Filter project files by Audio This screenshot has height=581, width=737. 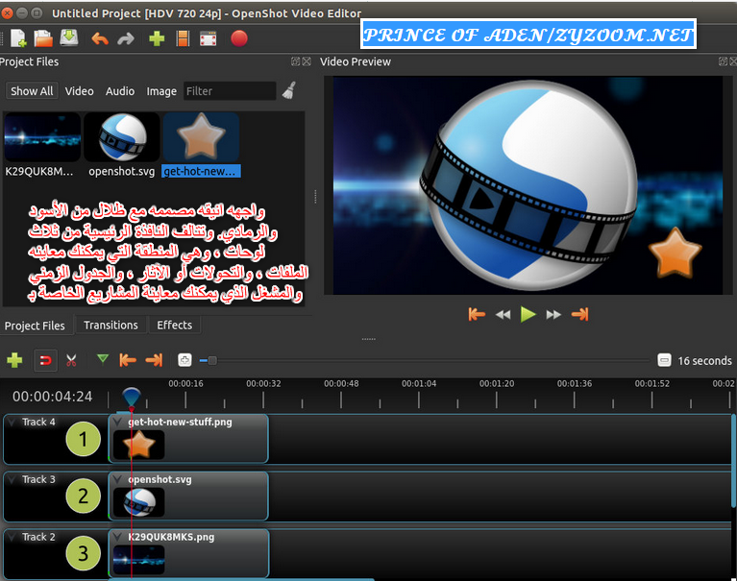click(x=120, y=91)
